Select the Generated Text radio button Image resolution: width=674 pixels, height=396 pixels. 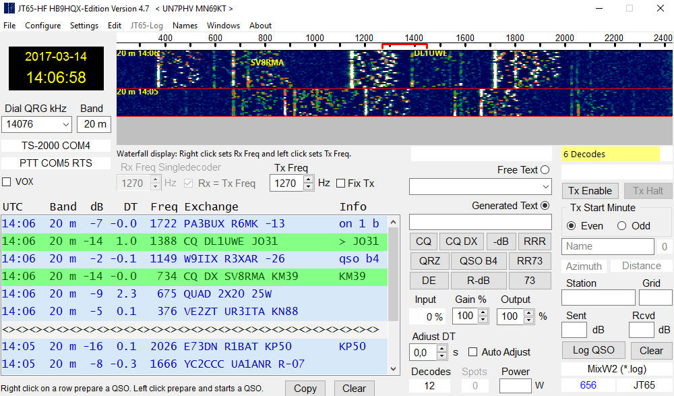tap(545, 206)
